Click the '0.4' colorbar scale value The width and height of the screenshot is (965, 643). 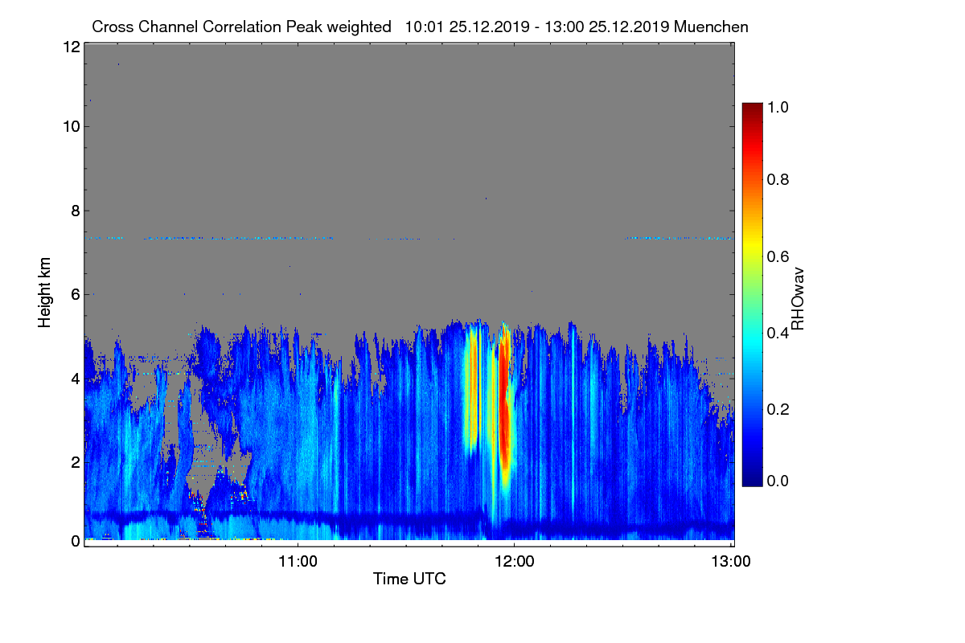(779, 333)
